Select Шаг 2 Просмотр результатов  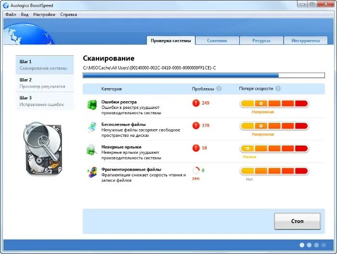(x=44, y=83)
